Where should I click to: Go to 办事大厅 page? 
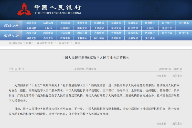(x=48, y=38)
